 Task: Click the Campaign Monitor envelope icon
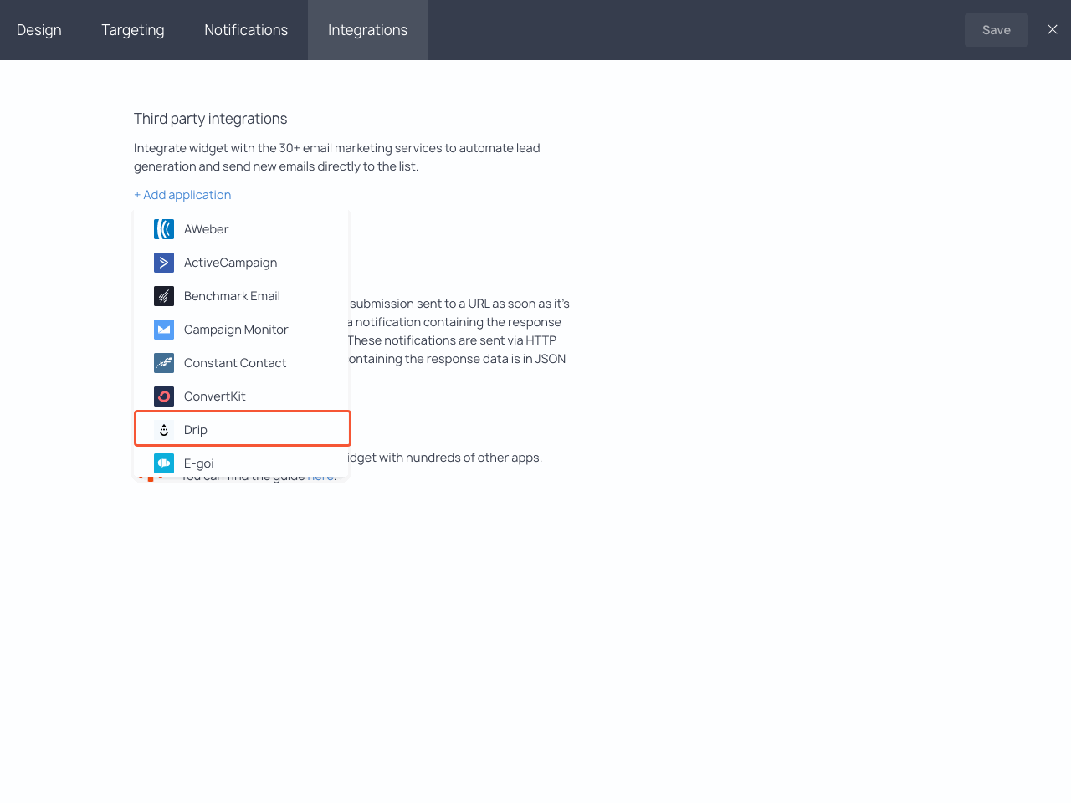[164, 330]
